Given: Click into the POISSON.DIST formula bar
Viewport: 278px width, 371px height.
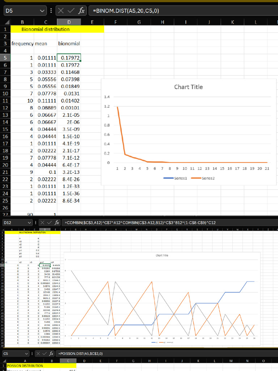Looking at the screenshot, I should (167, 354).
